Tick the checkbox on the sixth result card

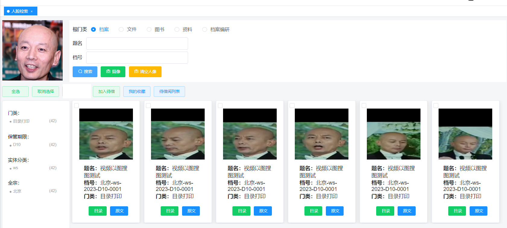coord(436,106)
